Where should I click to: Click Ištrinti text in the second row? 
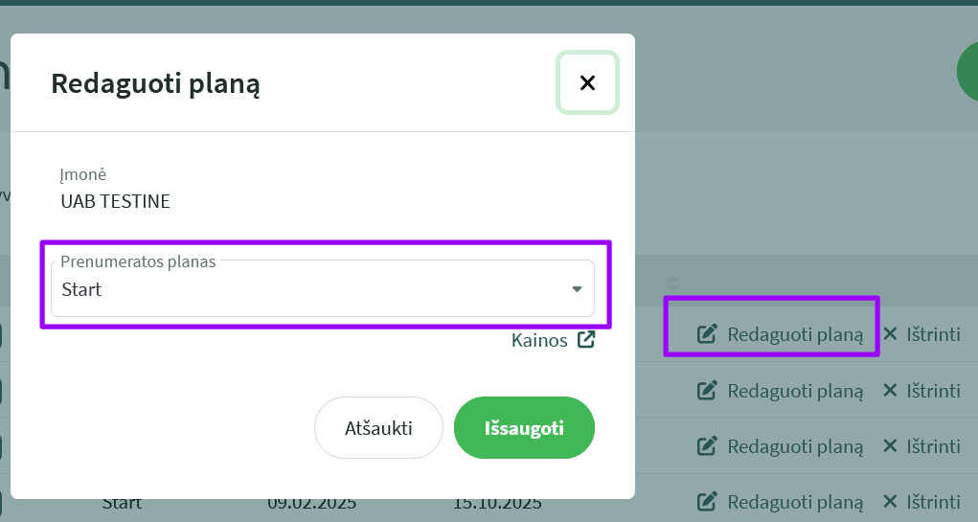point(933,391)
